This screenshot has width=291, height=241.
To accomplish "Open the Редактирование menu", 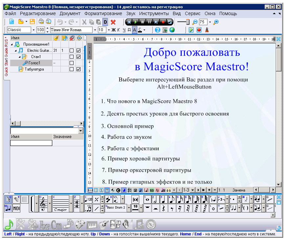I will click(38, 13).
